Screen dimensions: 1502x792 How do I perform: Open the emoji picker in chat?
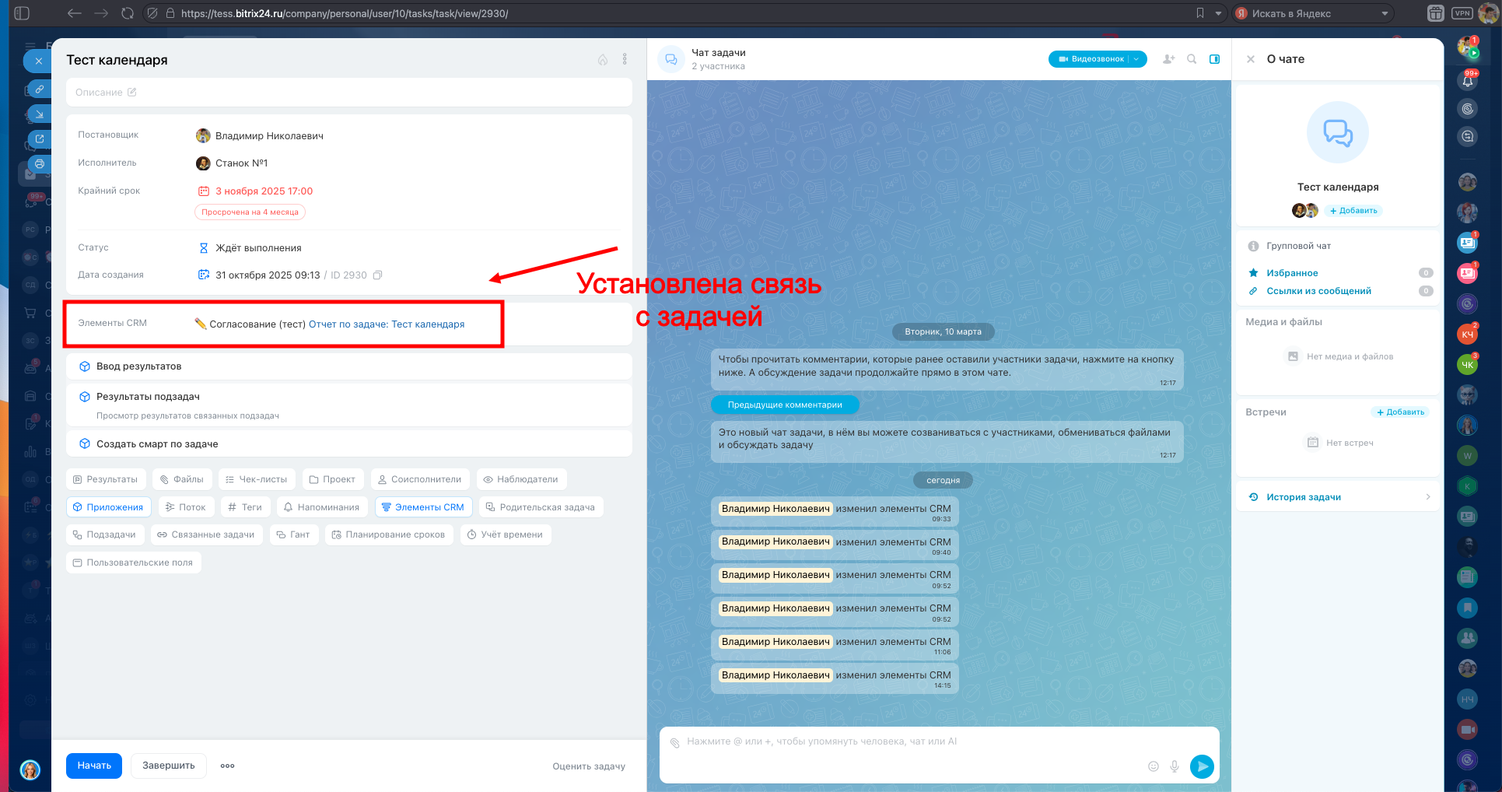pyautogui.click(x=1154, y=766)
